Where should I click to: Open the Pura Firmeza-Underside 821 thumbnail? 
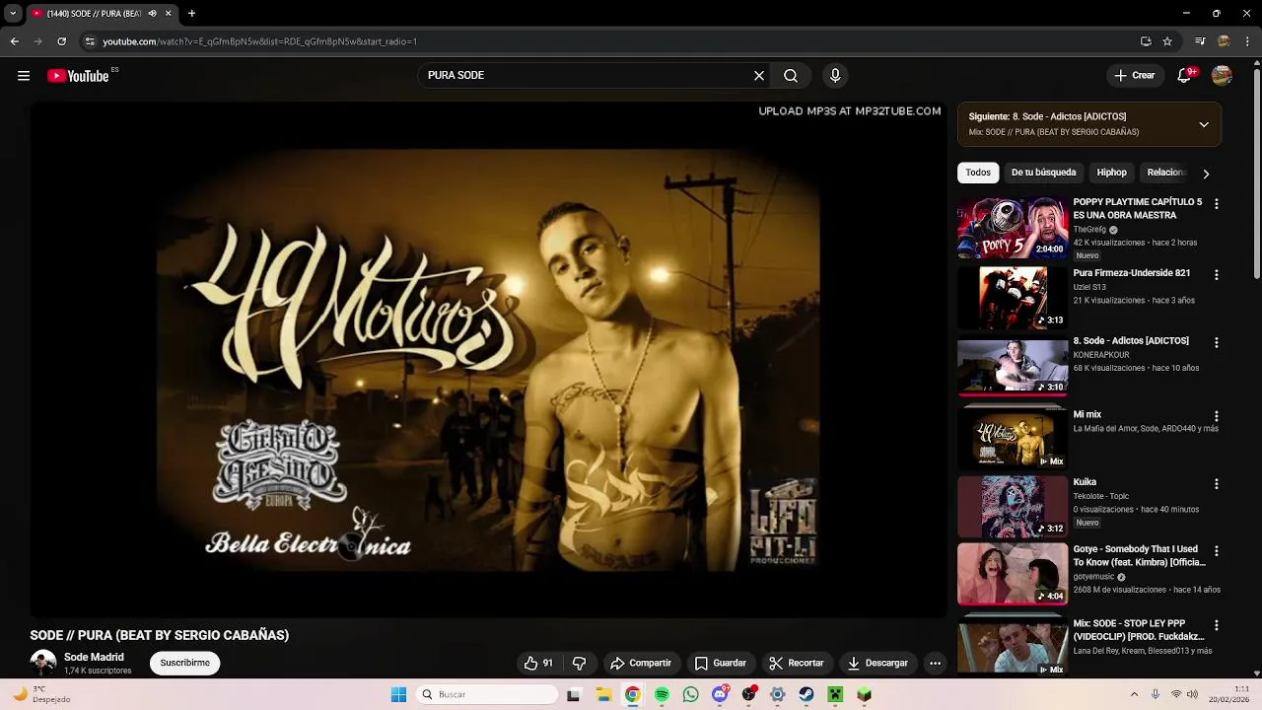pyautogui.click(x=1013, y=298)
